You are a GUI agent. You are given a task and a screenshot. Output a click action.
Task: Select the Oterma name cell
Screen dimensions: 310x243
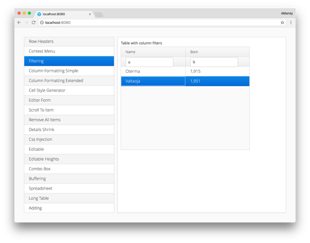click(x=153, y=72)
